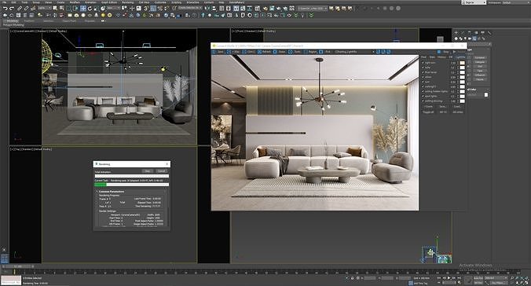Toggle the Window/Crossing selection icon
The width and height of the screenshot is (531, 286).
75,8
